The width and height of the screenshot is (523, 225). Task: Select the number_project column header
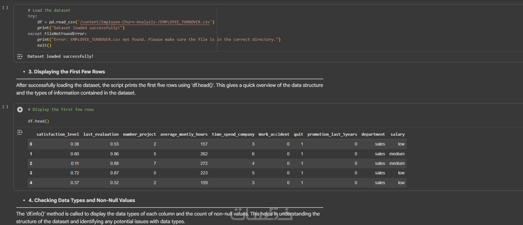click(139, 134)
